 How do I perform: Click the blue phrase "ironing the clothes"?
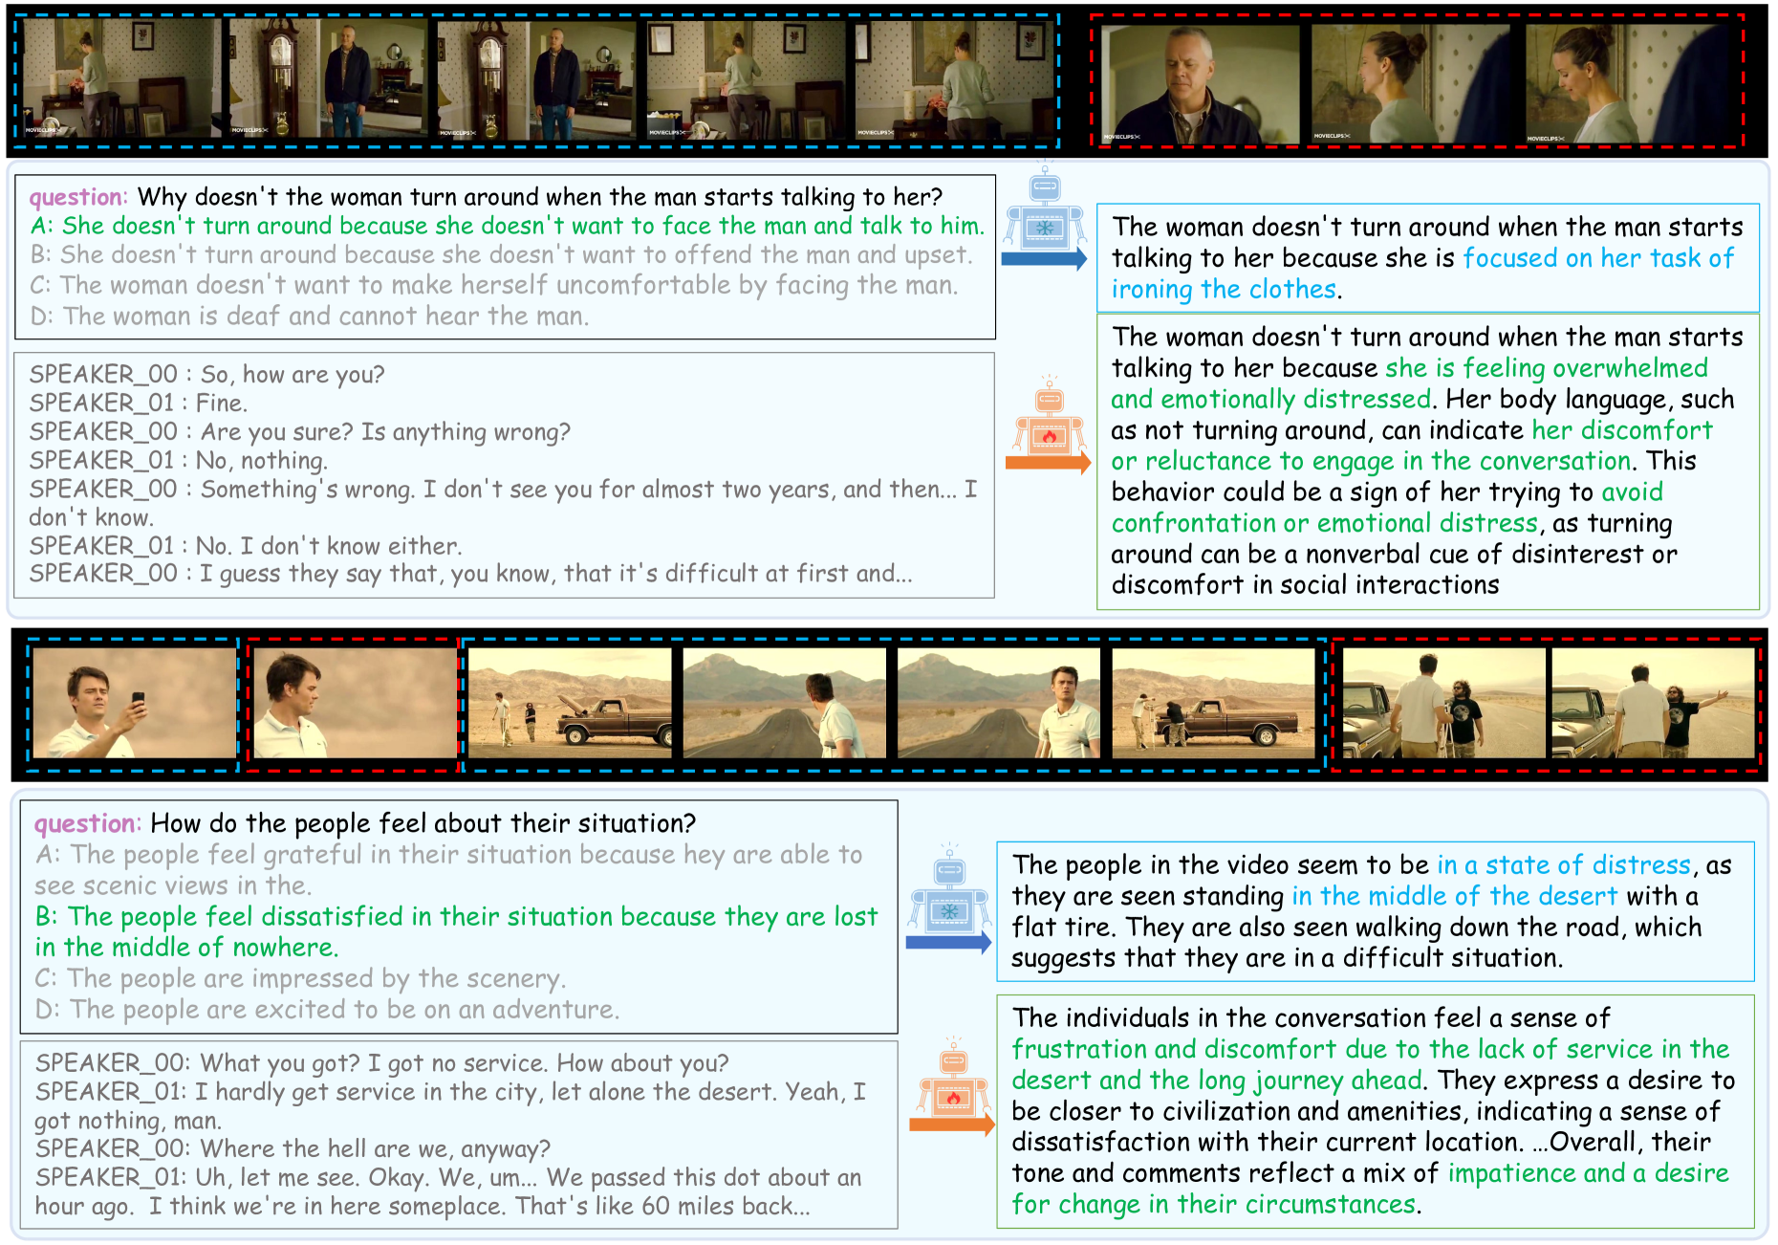[1224, 289]
